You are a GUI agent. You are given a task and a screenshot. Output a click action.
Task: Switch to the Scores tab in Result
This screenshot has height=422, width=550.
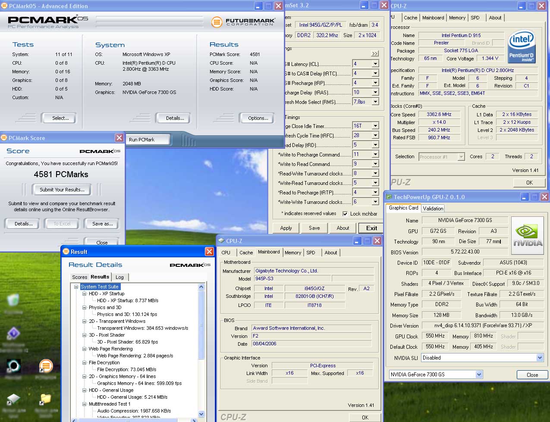pyautogui.click(x=79, y=277)
